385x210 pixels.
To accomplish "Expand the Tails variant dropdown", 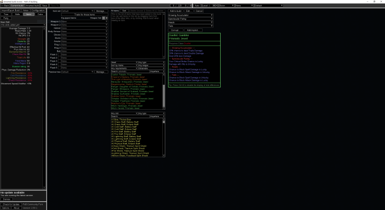I will (191, 26).
